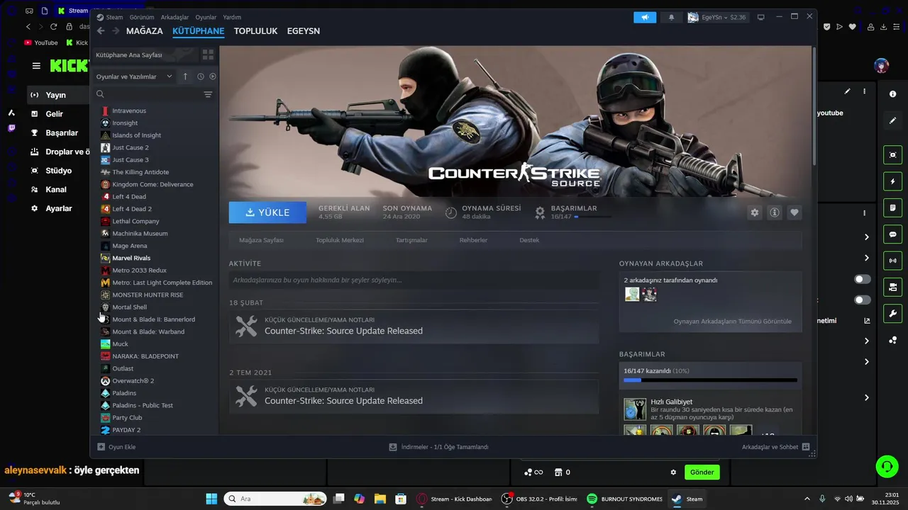The width and height of the screenshot is (908, 510).
Task: Click the lightning bolt icon in Kick sidebar
Action: click(892, 181)
